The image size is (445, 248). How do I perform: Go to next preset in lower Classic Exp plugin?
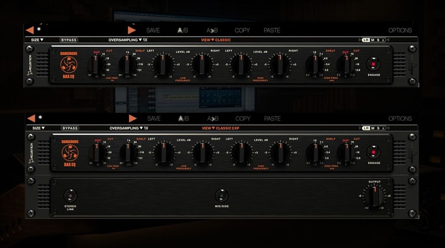coord(133,118)
